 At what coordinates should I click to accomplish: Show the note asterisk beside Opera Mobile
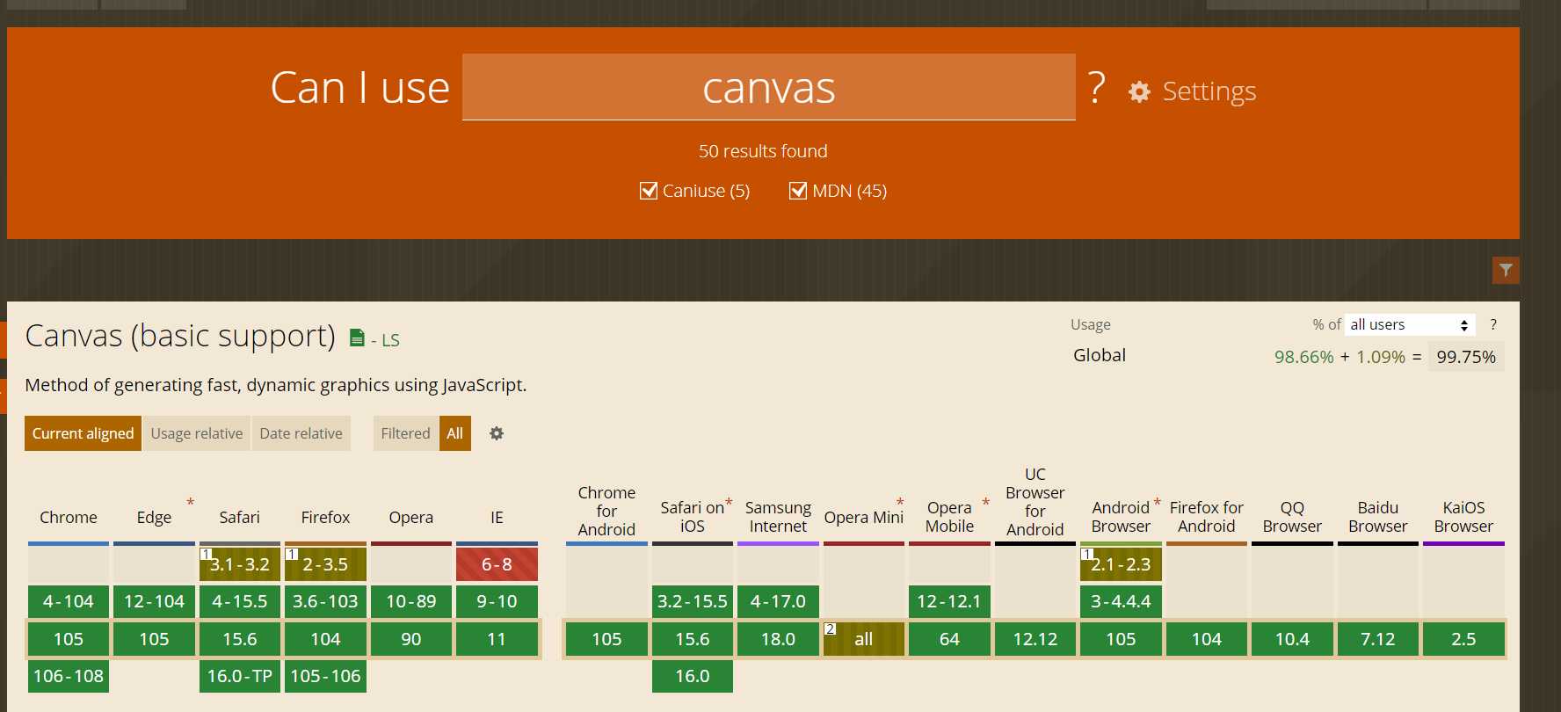pos(985,503)
